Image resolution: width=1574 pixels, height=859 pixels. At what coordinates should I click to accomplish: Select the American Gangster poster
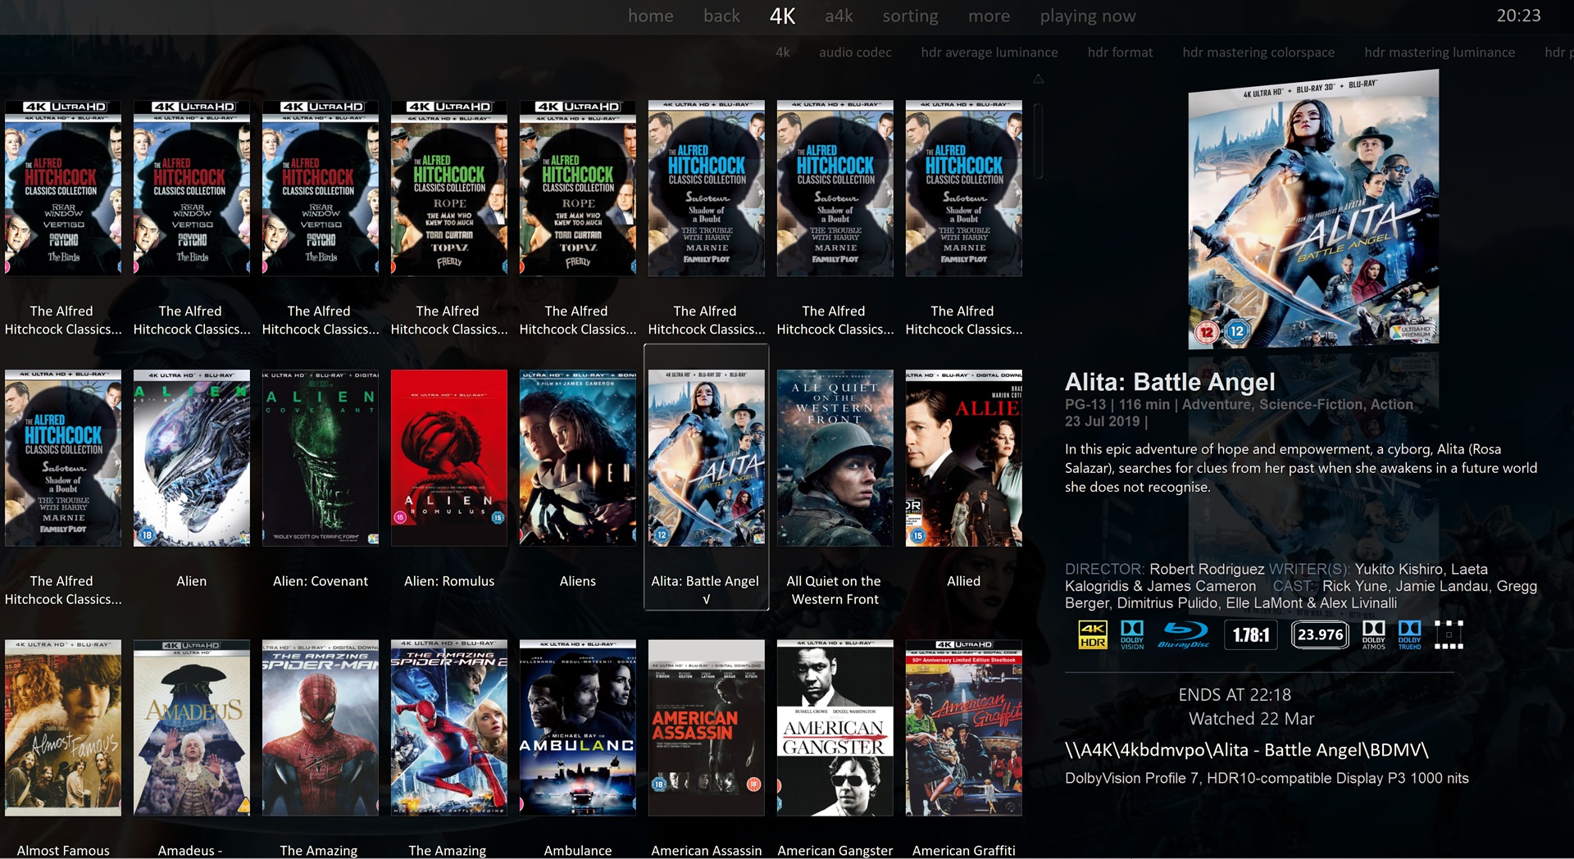click(x=835, y=728)
